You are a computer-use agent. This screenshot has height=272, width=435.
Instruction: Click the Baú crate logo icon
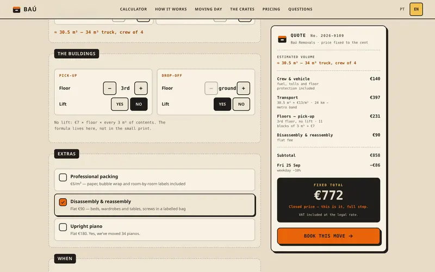[16, 9]
